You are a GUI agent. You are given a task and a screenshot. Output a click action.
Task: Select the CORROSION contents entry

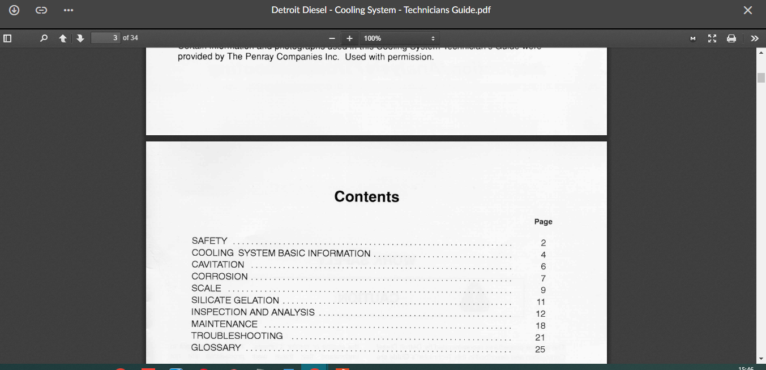[x=220, y=277]
